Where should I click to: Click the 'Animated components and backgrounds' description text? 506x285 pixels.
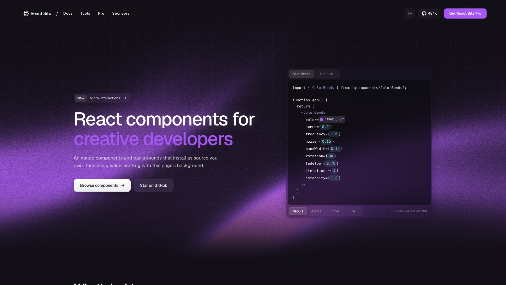click(x=145, y=162)
